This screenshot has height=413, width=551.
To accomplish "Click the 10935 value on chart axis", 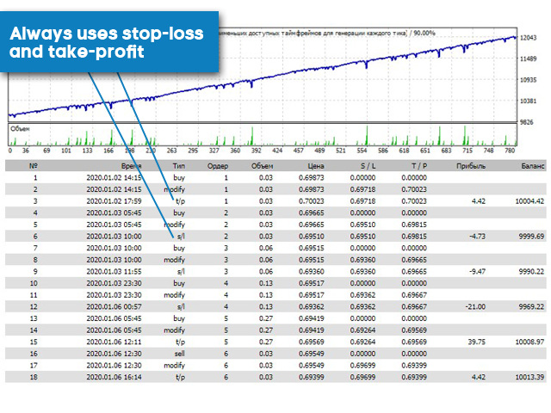I will pos(528,80).
